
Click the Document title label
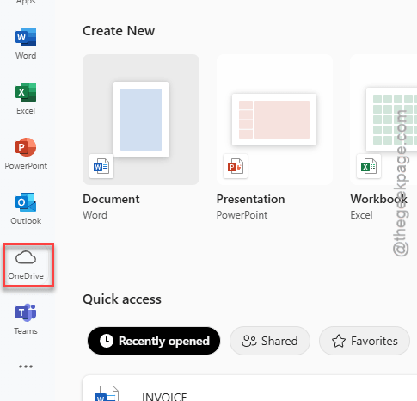coord(111,199)
